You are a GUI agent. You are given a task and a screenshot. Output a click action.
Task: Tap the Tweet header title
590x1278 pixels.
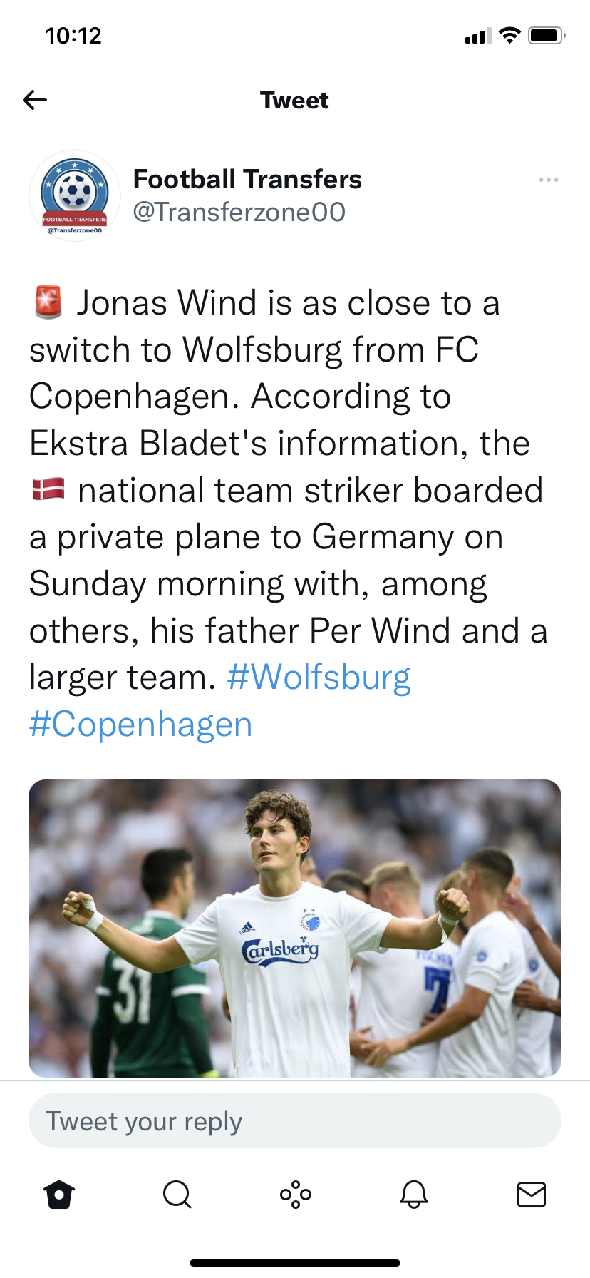[294, 100]
